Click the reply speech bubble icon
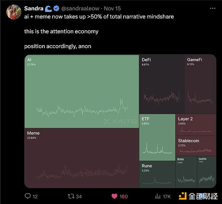The height and width of the screenshot is (204, 222). (x=28, y=196)
